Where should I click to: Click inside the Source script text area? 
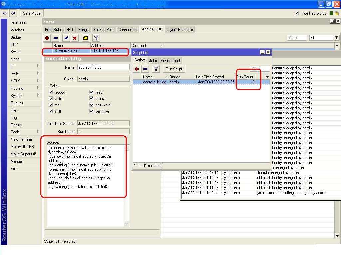[x=86, y=186]
